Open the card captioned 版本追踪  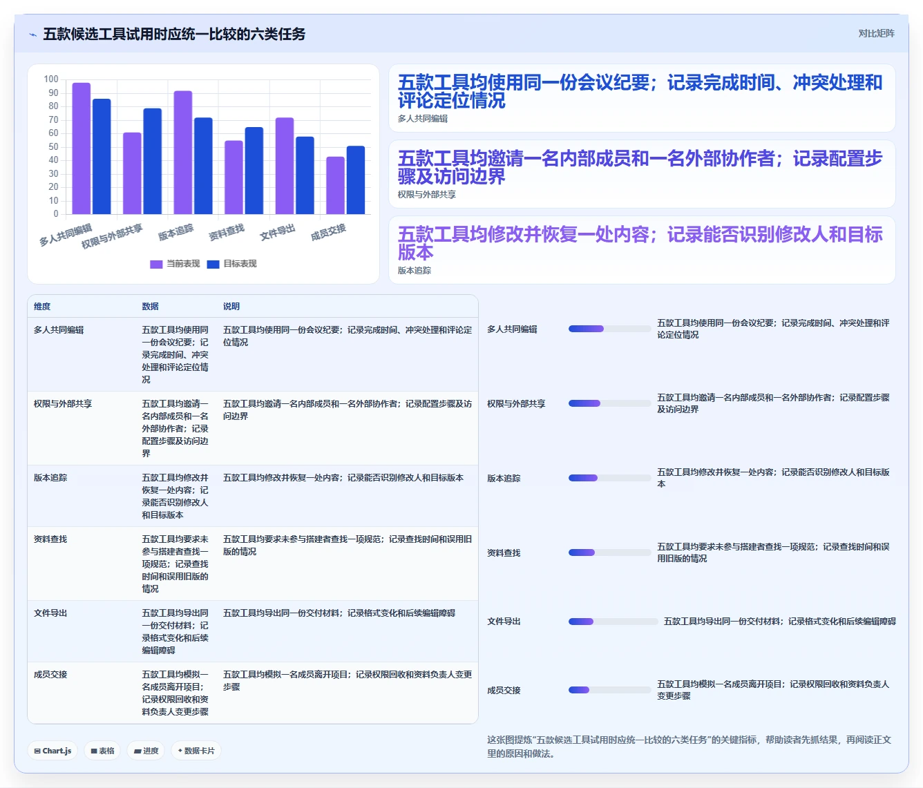point(642,250)
